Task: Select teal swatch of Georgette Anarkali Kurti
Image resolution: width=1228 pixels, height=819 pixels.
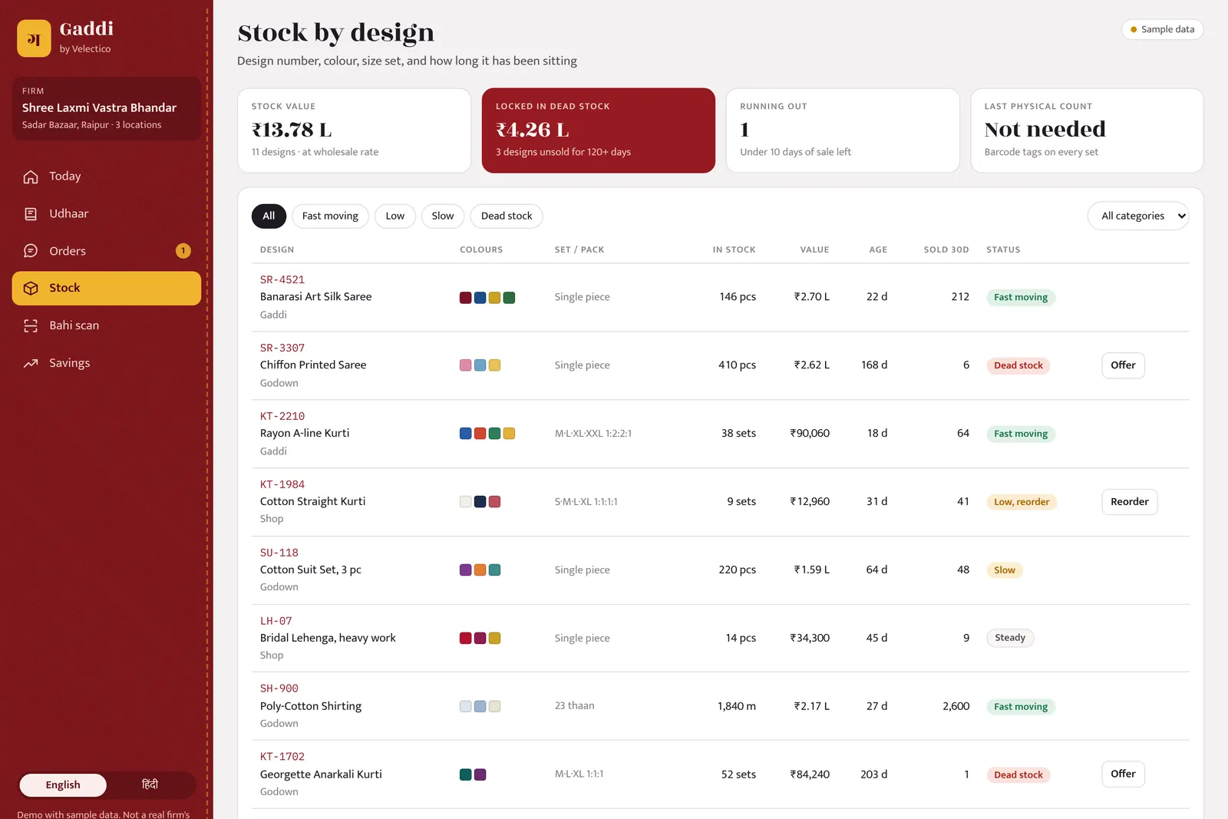Action: tap(465, 774)
